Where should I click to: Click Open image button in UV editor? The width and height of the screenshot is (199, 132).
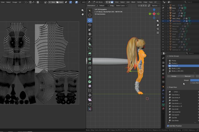click(x=60, y=2)
